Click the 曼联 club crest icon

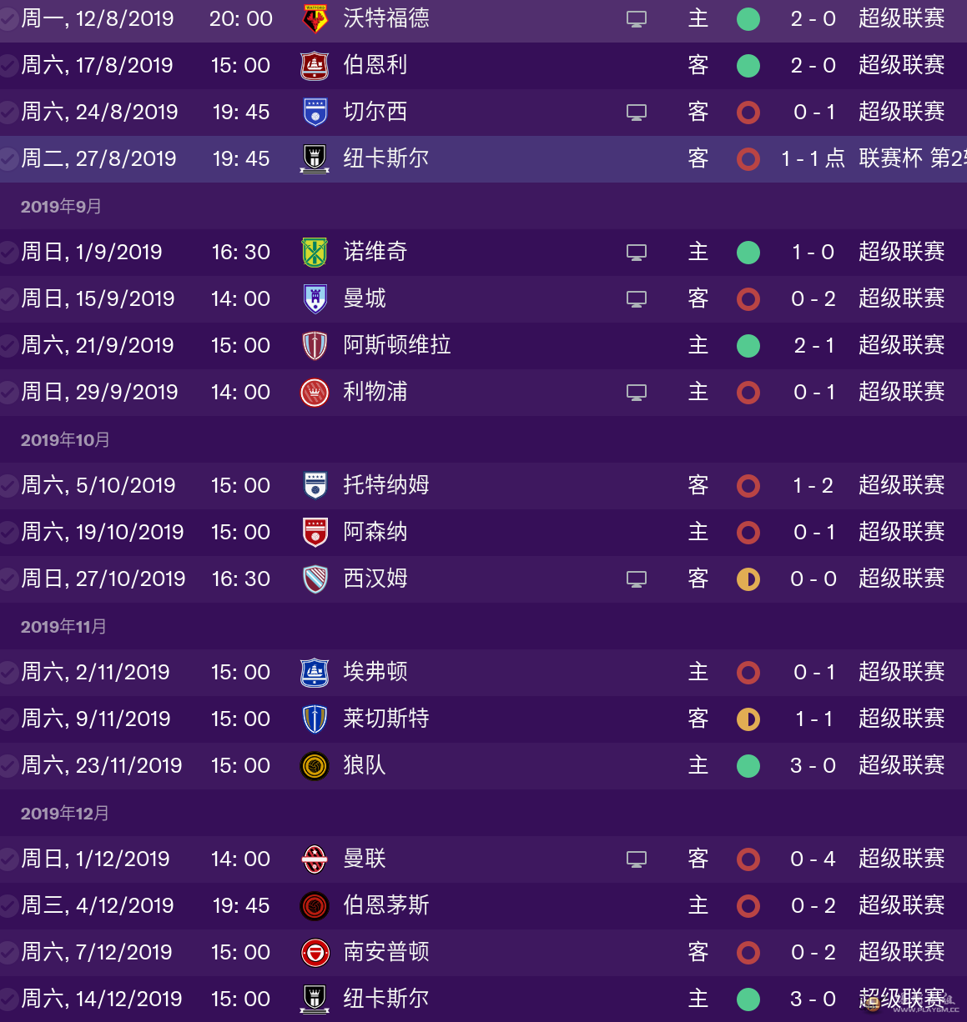(x=315, y=859)
